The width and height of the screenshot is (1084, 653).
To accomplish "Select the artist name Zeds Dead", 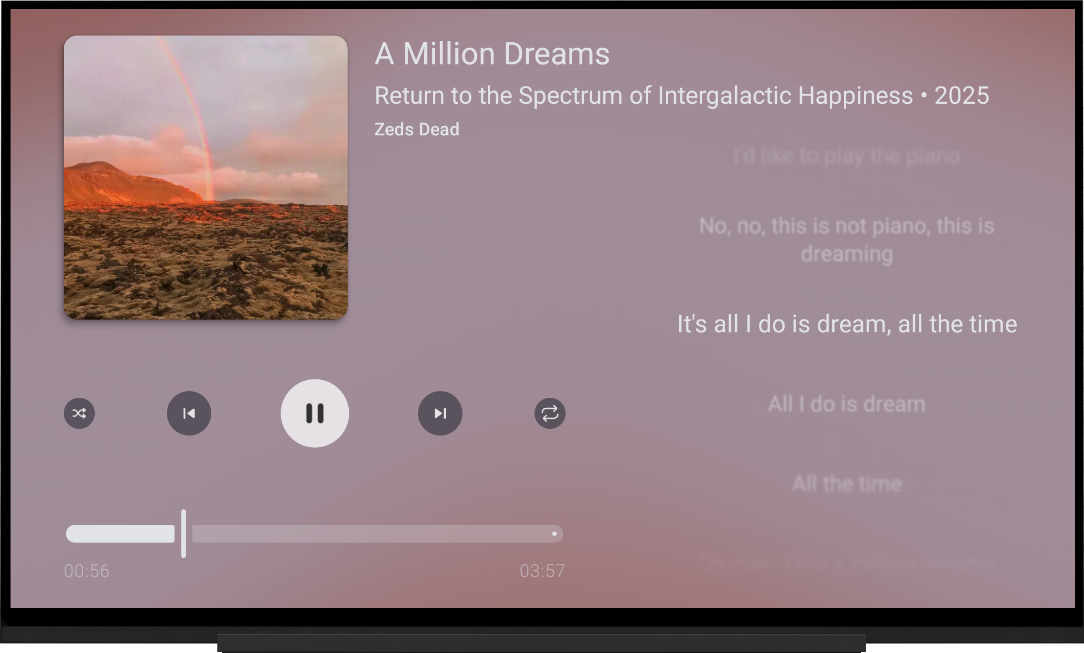I will coord(417,129).
